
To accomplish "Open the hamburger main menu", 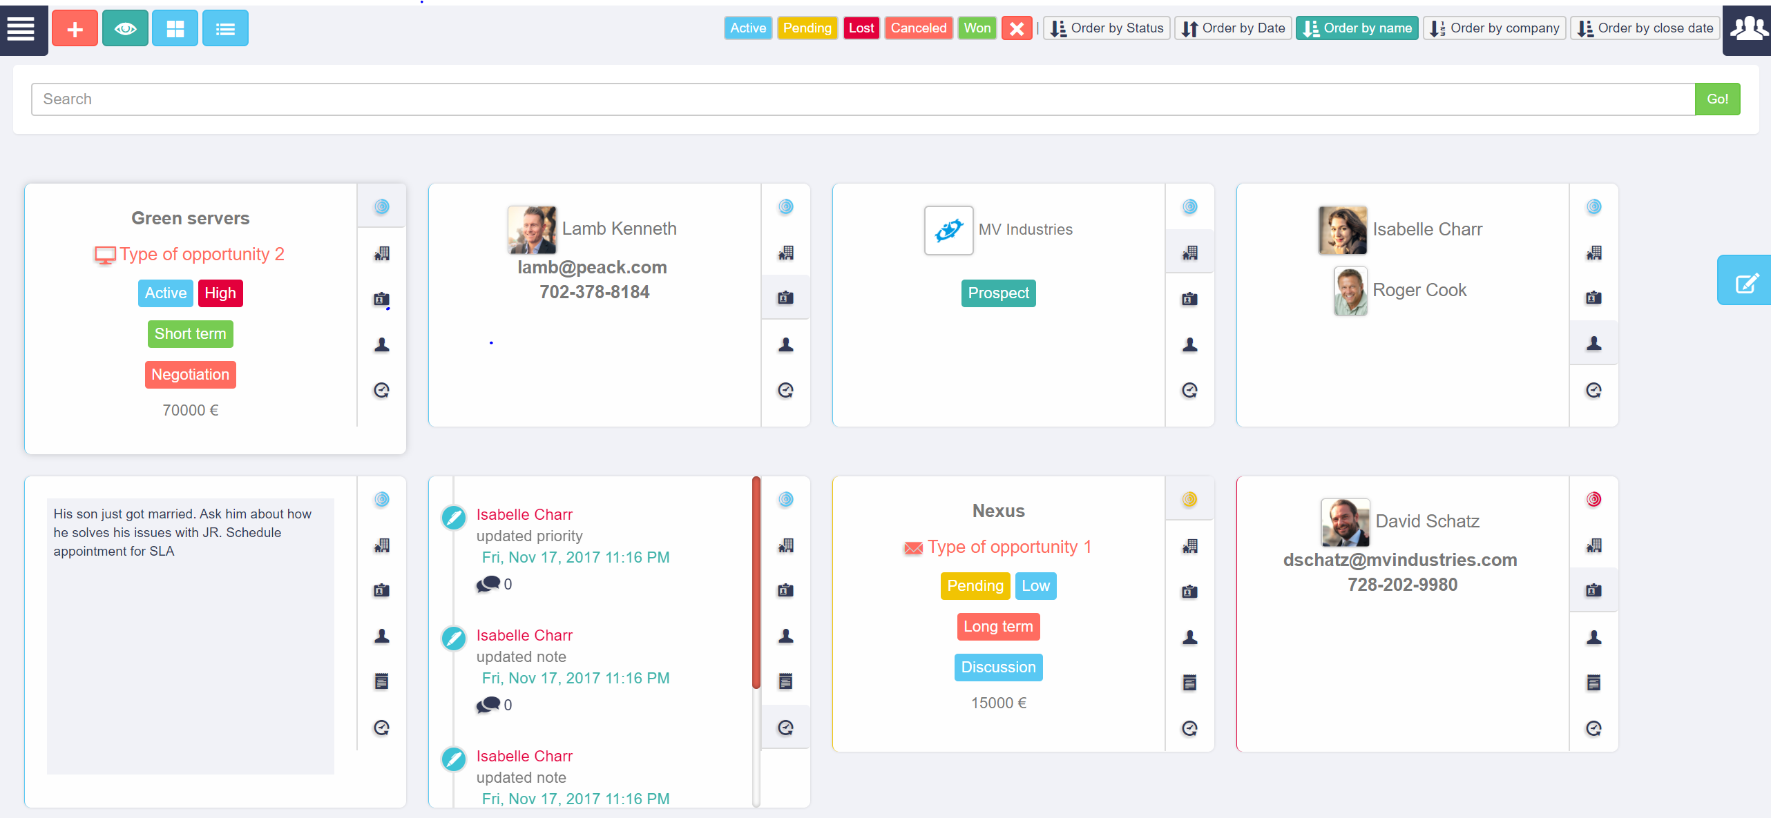I will point(21,29).
